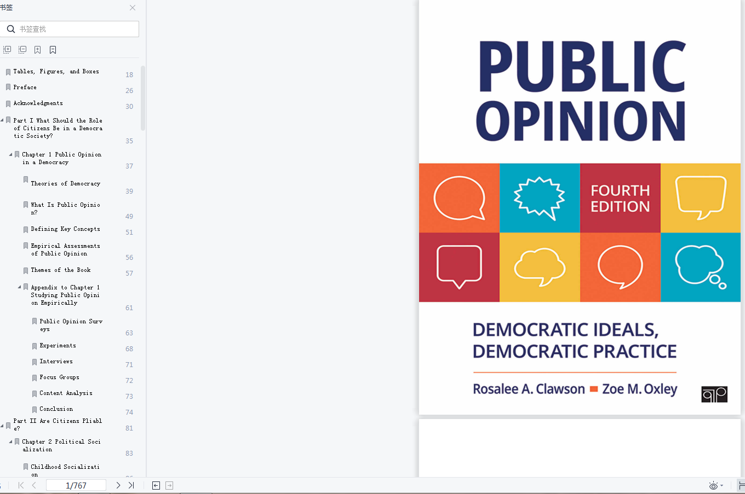Screen dimensions: 745x494
Task: Click the add bookmark icon
Action: [x=37, y=50]
